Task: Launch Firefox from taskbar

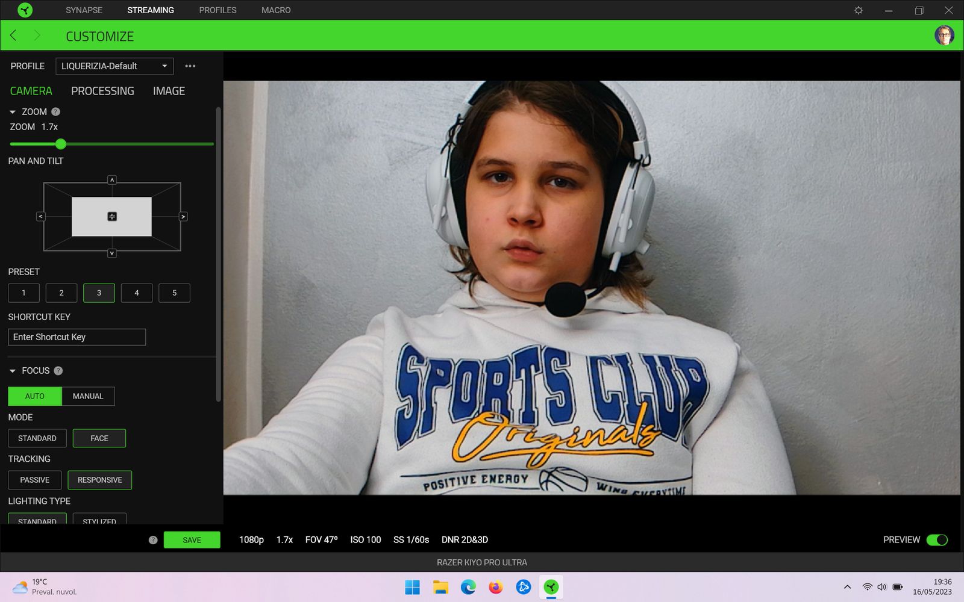Action: [x=496, y=587]
